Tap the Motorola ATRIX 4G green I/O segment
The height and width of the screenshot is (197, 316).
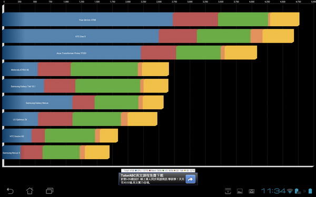coord(104,69)
